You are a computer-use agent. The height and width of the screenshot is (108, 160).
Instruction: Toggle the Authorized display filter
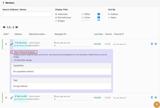click(x=56, y=14)
